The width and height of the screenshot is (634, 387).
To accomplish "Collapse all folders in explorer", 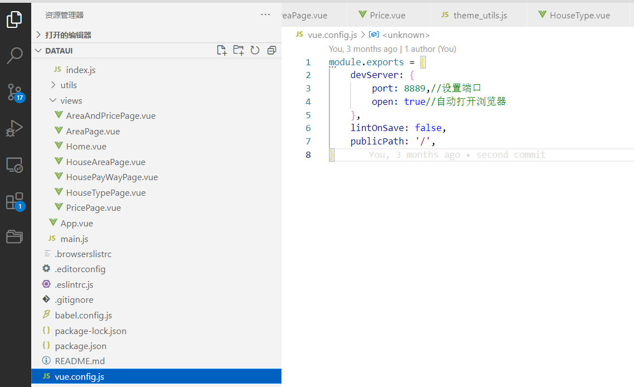I will point(272,50).
